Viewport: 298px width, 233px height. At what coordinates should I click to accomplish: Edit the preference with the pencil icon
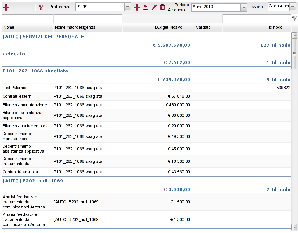pos(154,7)
